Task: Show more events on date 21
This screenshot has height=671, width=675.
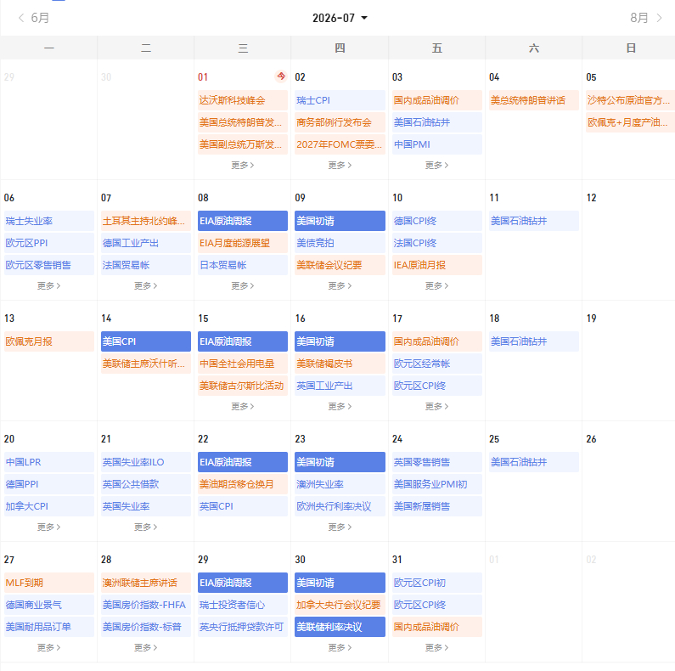Action: coord(145,527)
